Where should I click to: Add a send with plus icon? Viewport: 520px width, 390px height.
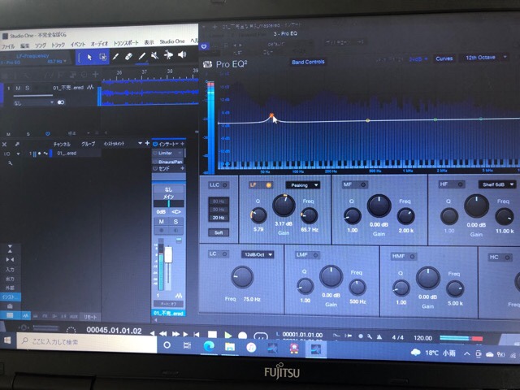pyautogui.click(x=182, y=168)
